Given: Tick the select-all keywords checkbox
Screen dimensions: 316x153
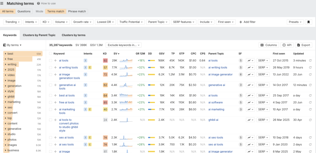Looking at the screenshot, I should pyautogui.click(x=51, y=54).
